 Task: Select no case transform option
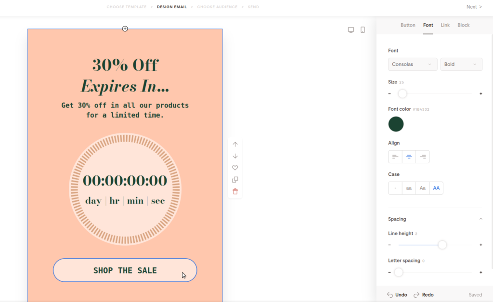click(395, 188)
